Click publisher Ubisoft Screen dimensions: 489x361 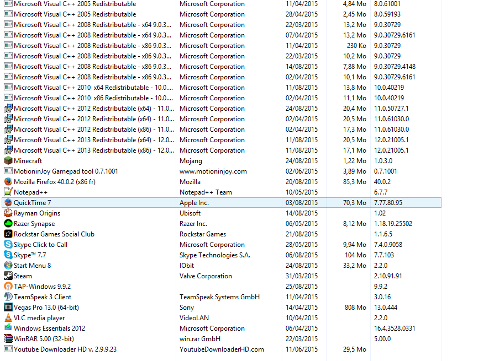[190, 213]
